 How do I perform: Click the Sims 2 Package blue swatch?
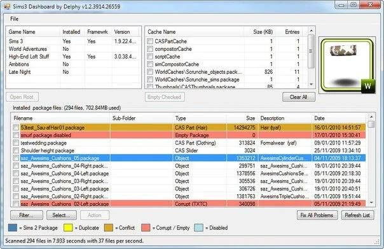click(13, 227)
